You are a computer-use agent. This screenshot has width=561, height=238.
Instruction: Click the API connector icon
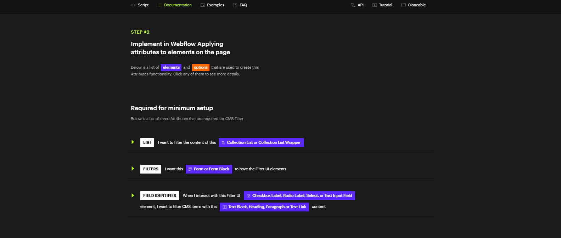click(353, 5)
